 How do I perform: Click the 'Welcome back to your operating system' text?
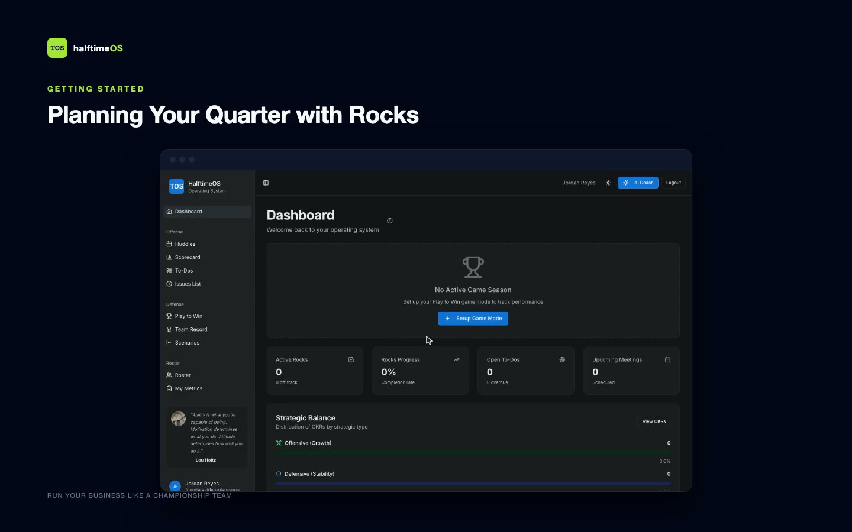point(322,229)
